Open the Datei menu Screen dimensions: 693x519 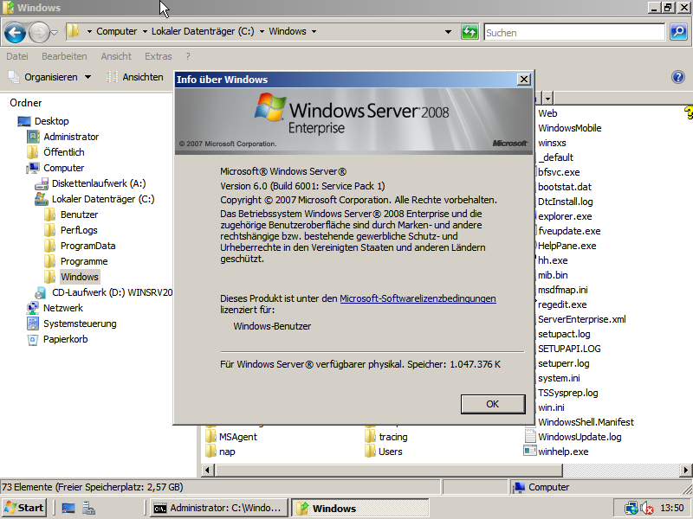[17, 56]
